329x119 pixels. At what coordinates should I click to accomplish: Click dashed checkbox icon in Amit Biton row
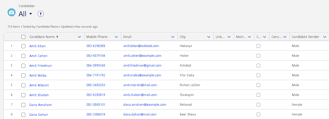coord(258,46)
